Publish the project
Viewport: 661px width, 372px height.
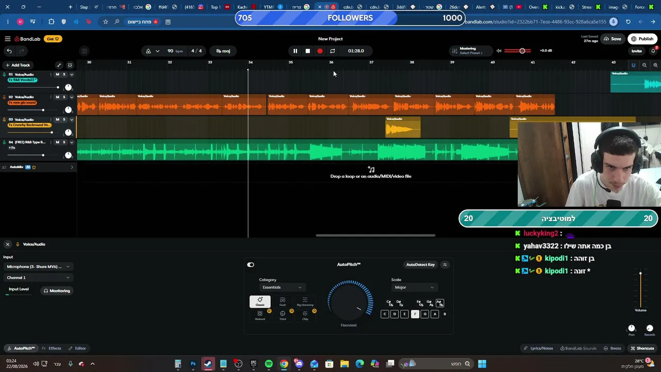642,39
